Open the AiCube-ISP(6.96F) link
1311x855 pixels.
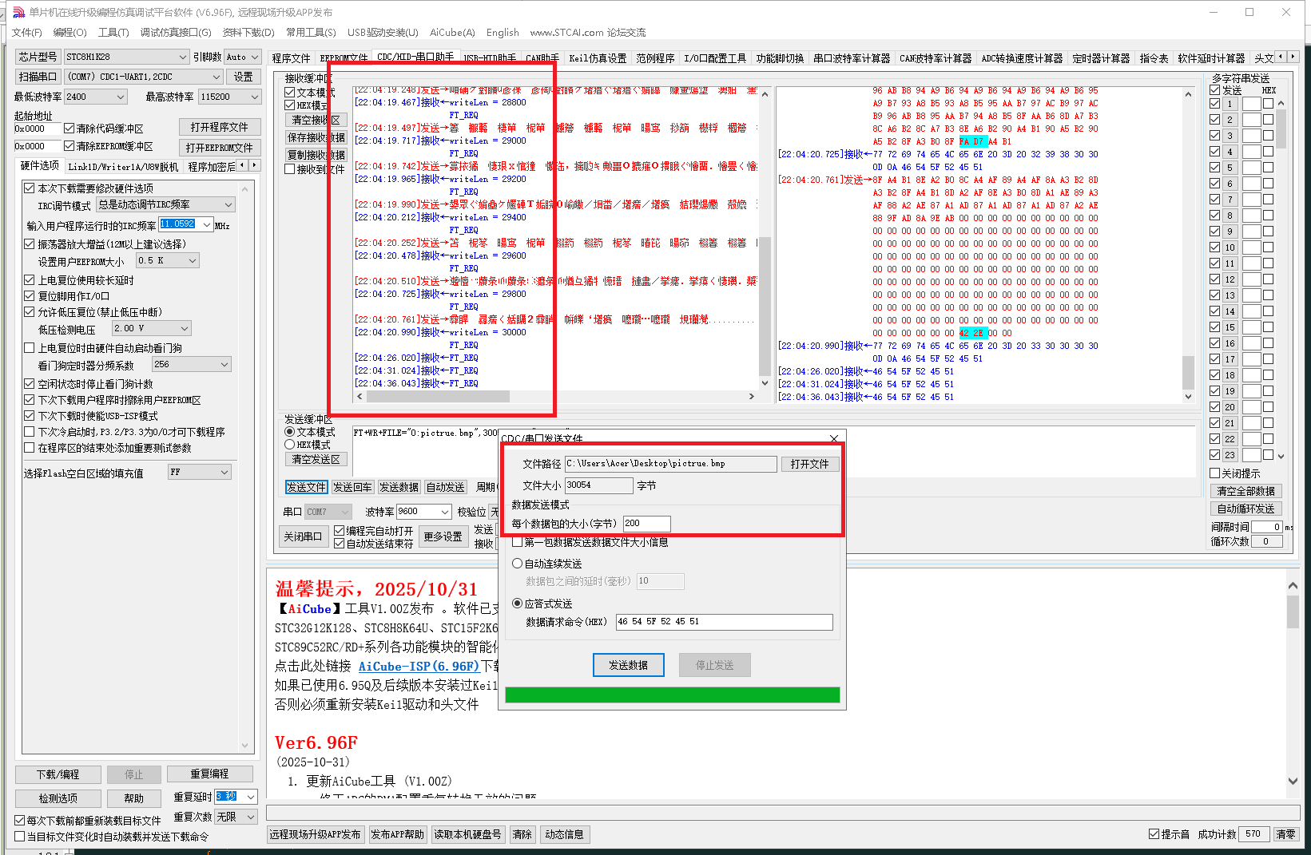[x=419, y=667]
